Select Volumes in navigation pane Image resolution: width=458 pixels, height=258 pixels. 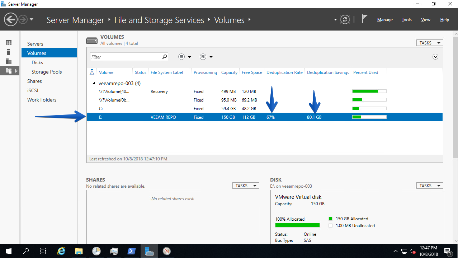(x=49, y=53)
